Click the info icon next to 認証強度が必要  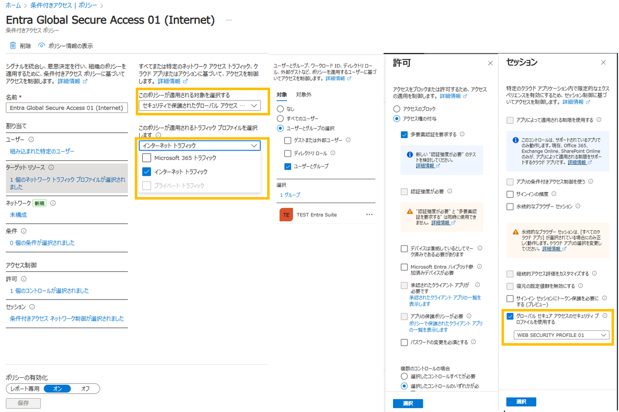coord(449,191)
